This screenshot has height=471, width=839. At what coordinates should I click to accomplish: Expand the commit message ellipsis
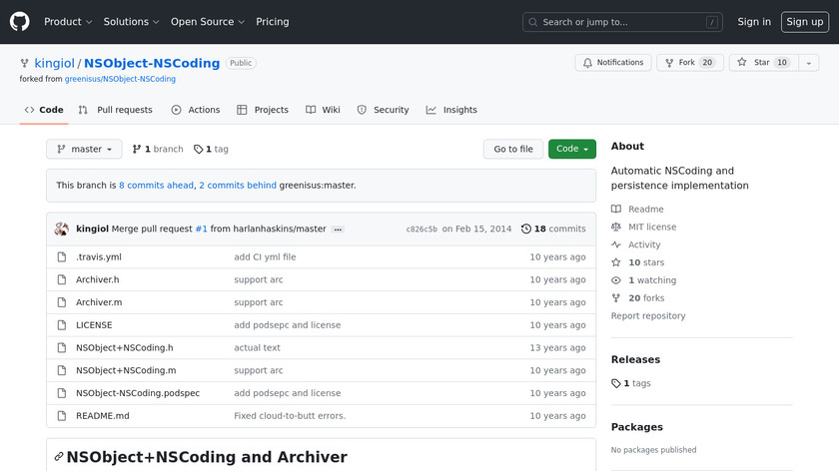pyautogui.click(x=338, y=230)
